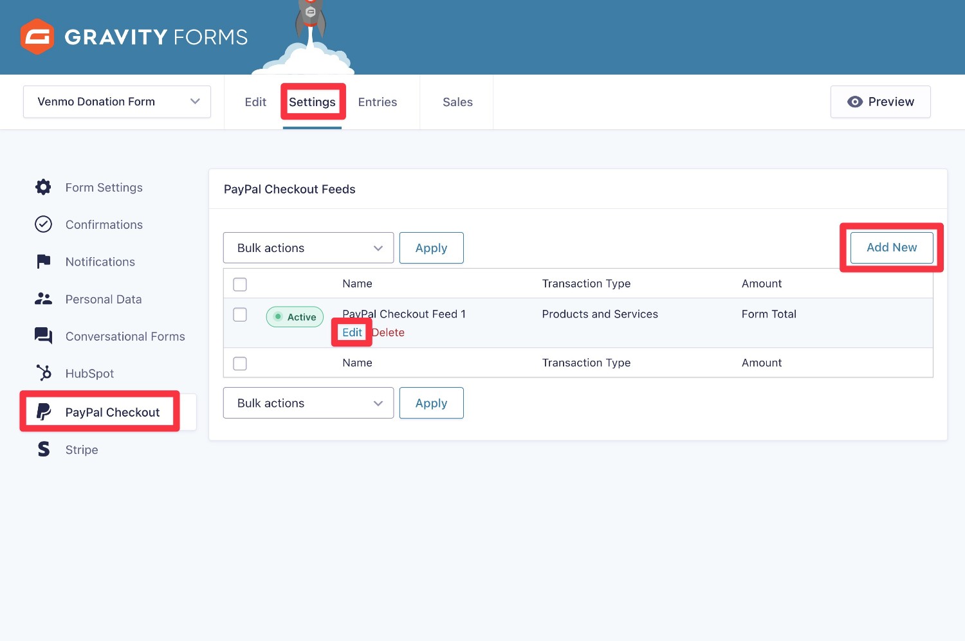965x641 pixels.
Task: Click the Confirmations checkmark circle icon
Action: pyautogui.click(x=43, y=224)
